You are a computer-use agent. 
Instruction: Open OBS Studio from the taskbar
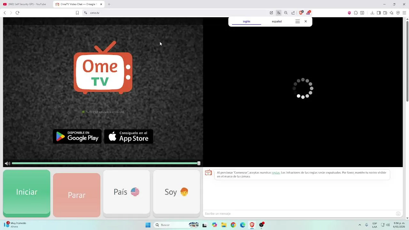262,225
